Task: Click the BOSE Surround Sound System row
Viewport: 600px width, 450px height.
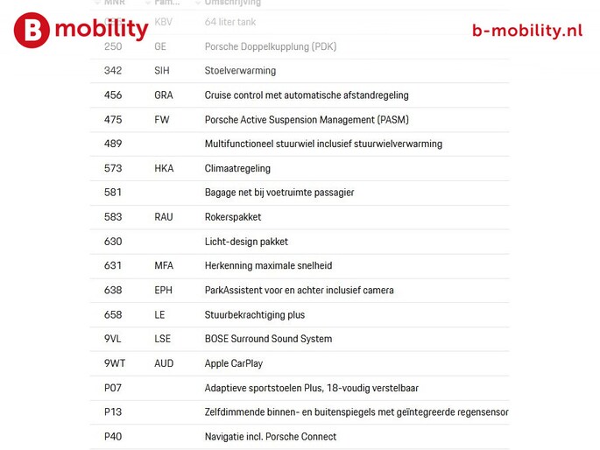Action: point(268,340)
